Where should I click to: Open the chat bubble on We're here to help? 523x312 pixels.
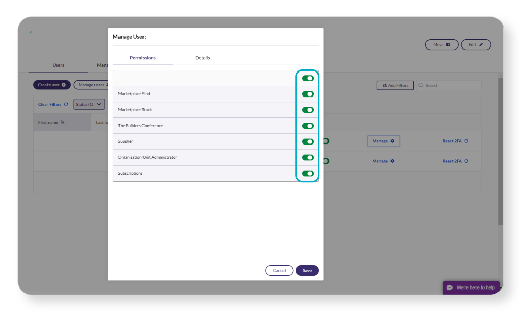pos(449,287)
